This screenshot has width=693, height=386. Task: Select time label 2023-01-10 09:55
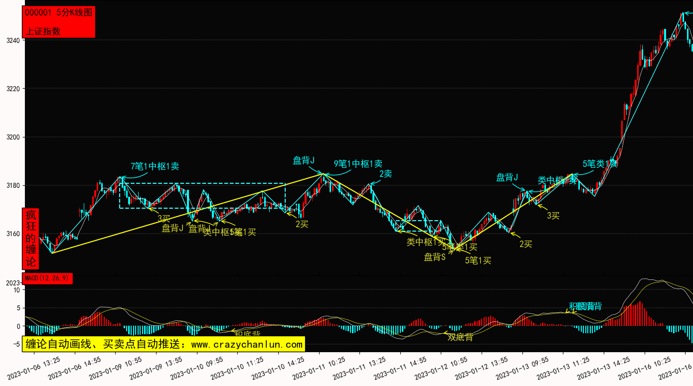[x=197, y=368]
